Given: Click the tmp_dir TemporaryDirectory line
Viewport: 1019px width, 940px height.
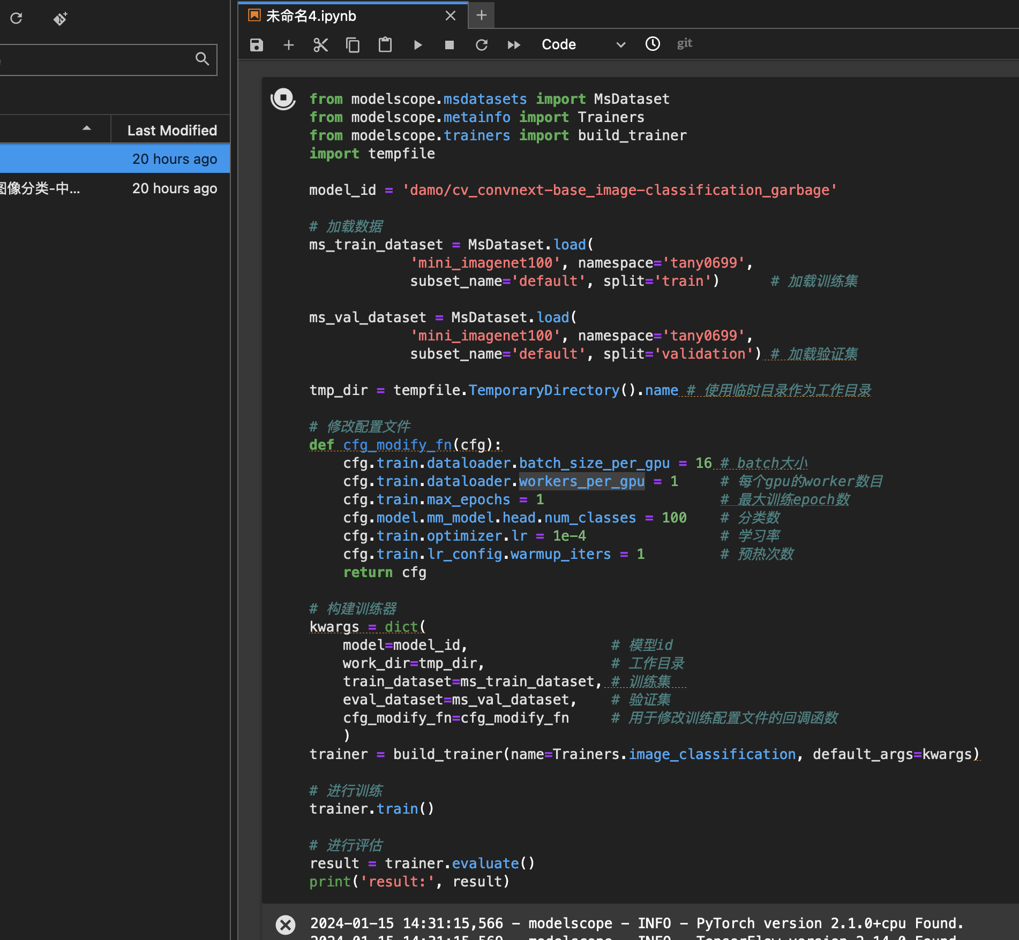Looking at the screenshot, I should point(590,390).
